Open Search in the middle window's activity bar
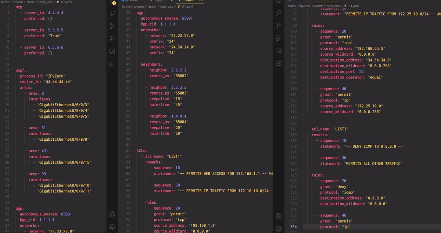 [x=113, y=14]
